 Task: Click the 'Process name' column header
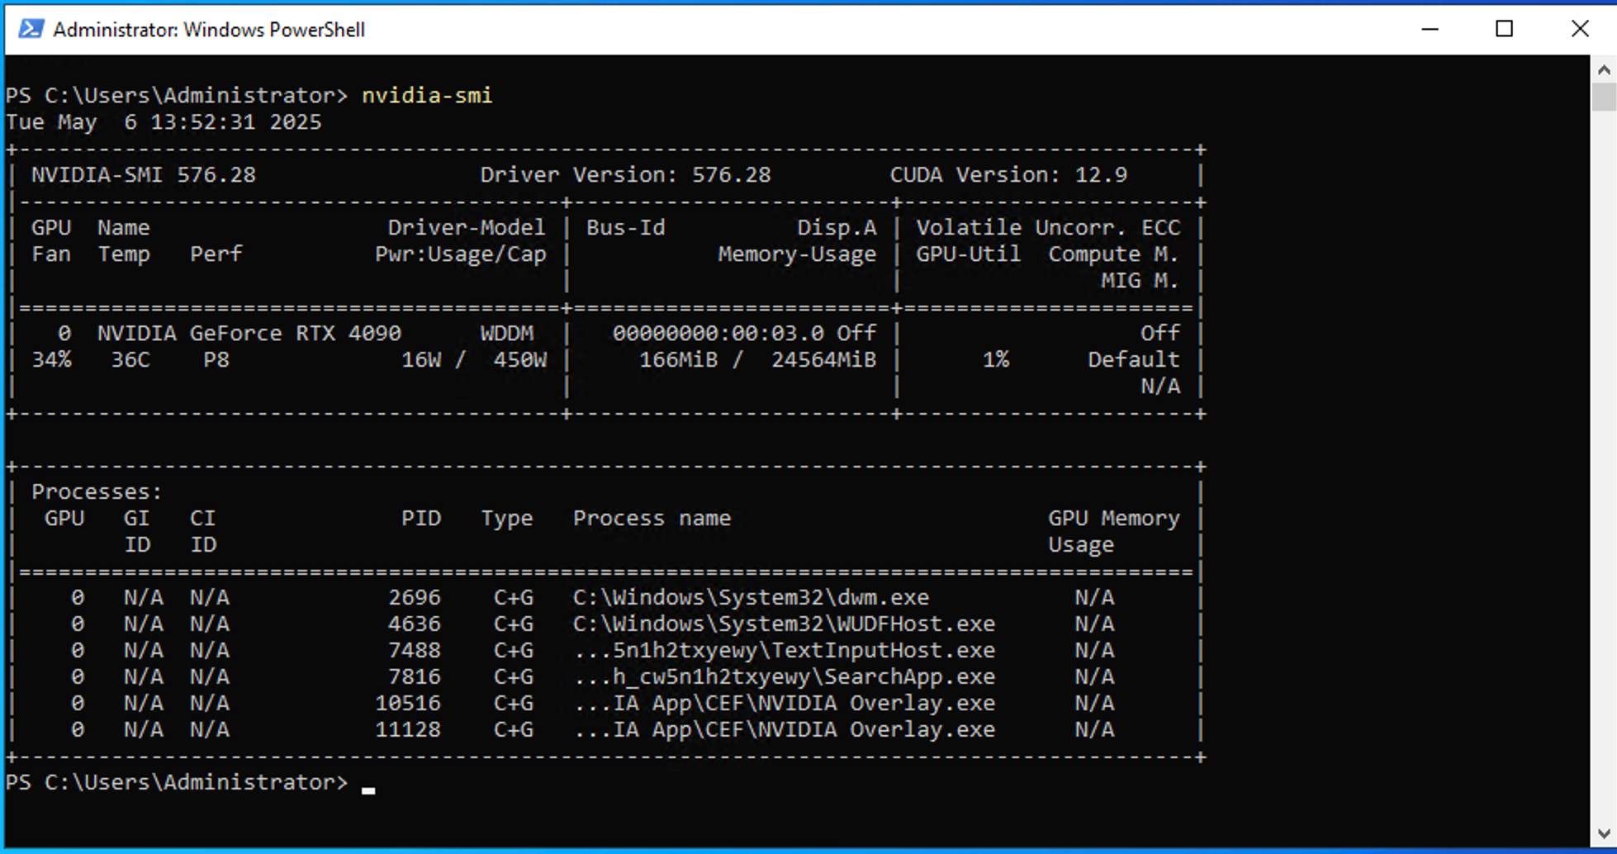pyautogui.click(x=652, y=519)
